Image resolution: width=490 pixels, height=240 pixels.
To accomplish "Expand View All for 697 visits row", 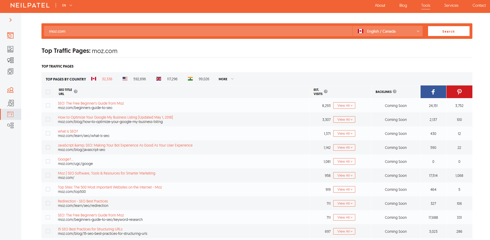I will 344,231.
